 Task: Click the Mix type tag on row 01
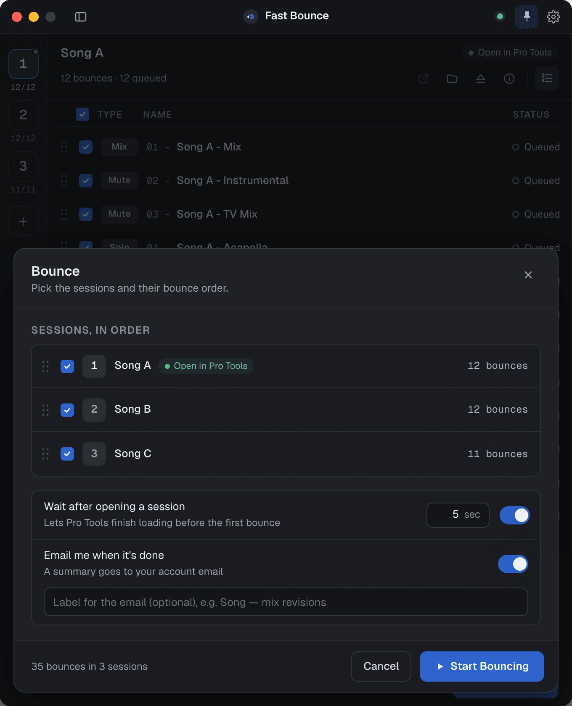pyautogui.click(x=119, y=147)
